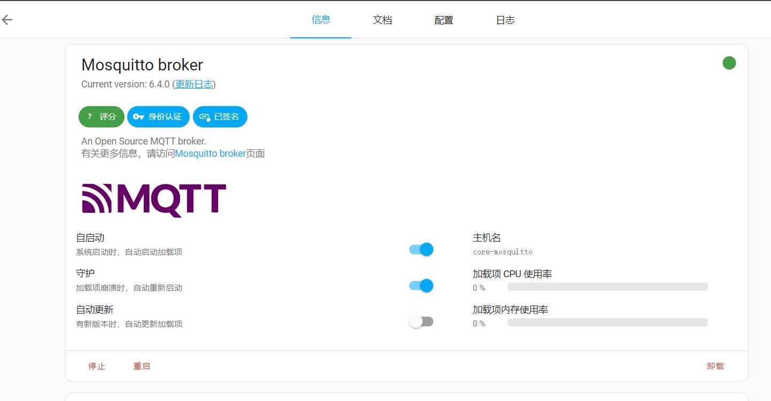The image size is (771, 401).
Task: Open the 日志 tab
Action: [505, 20]
